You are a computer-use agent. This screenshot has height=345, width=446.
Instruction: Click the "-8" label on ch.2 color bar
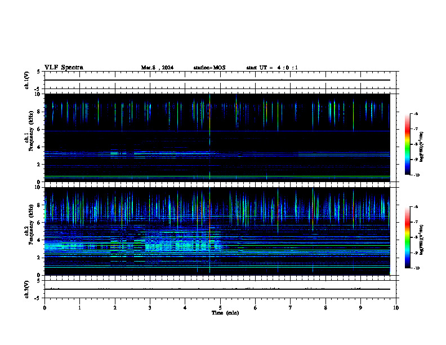[416, 237]
